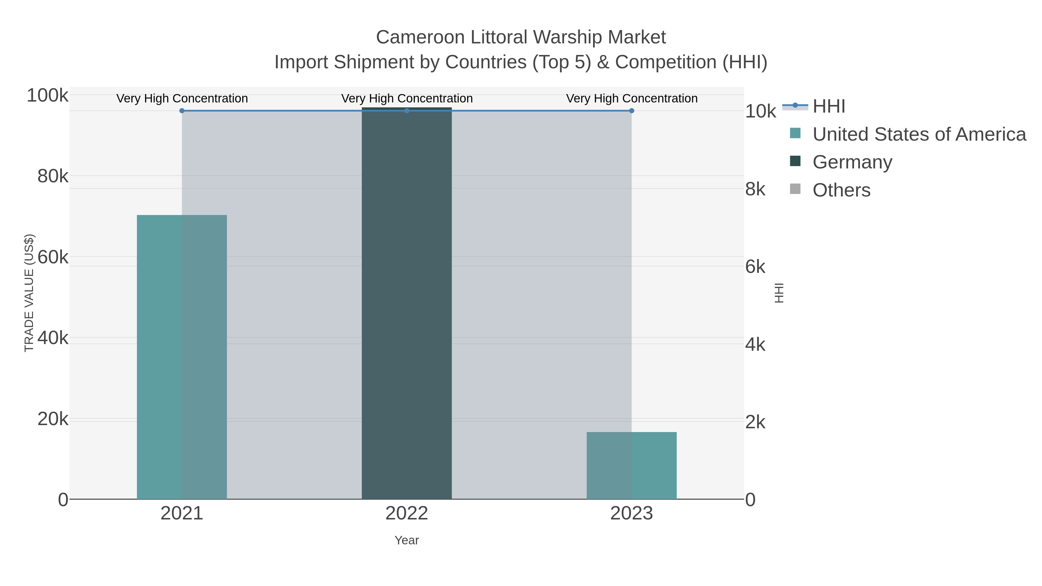Click 2022 Very High Concentration annotation
Image resolution: width=1042 pixels, height=586 pixels.
click(x=407, y=98)
